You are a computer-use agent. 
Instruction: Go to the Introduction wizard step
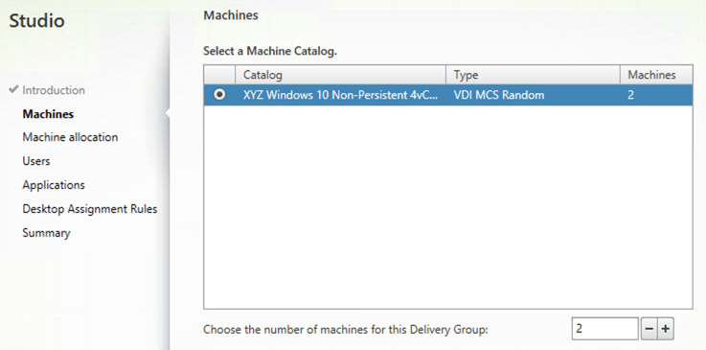(54, 90)
